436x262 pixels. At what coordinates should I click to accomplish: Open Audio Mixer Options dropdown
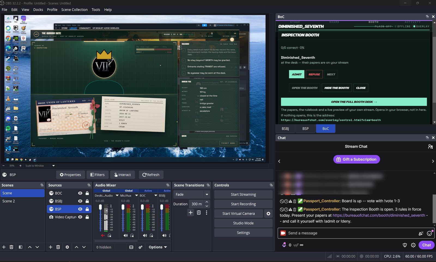[158, 247]
